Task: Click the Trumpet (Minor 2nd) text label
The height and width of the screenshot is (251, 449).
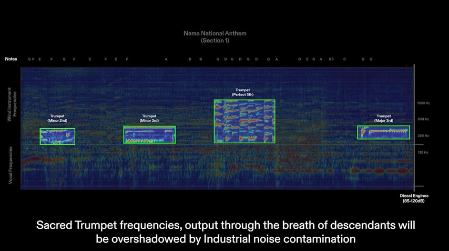Action: click(x=57, y=118)
